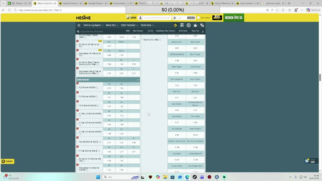Switch to the Servette Geneve tab
The image size is (322, 181).
(x=95, y=3)
